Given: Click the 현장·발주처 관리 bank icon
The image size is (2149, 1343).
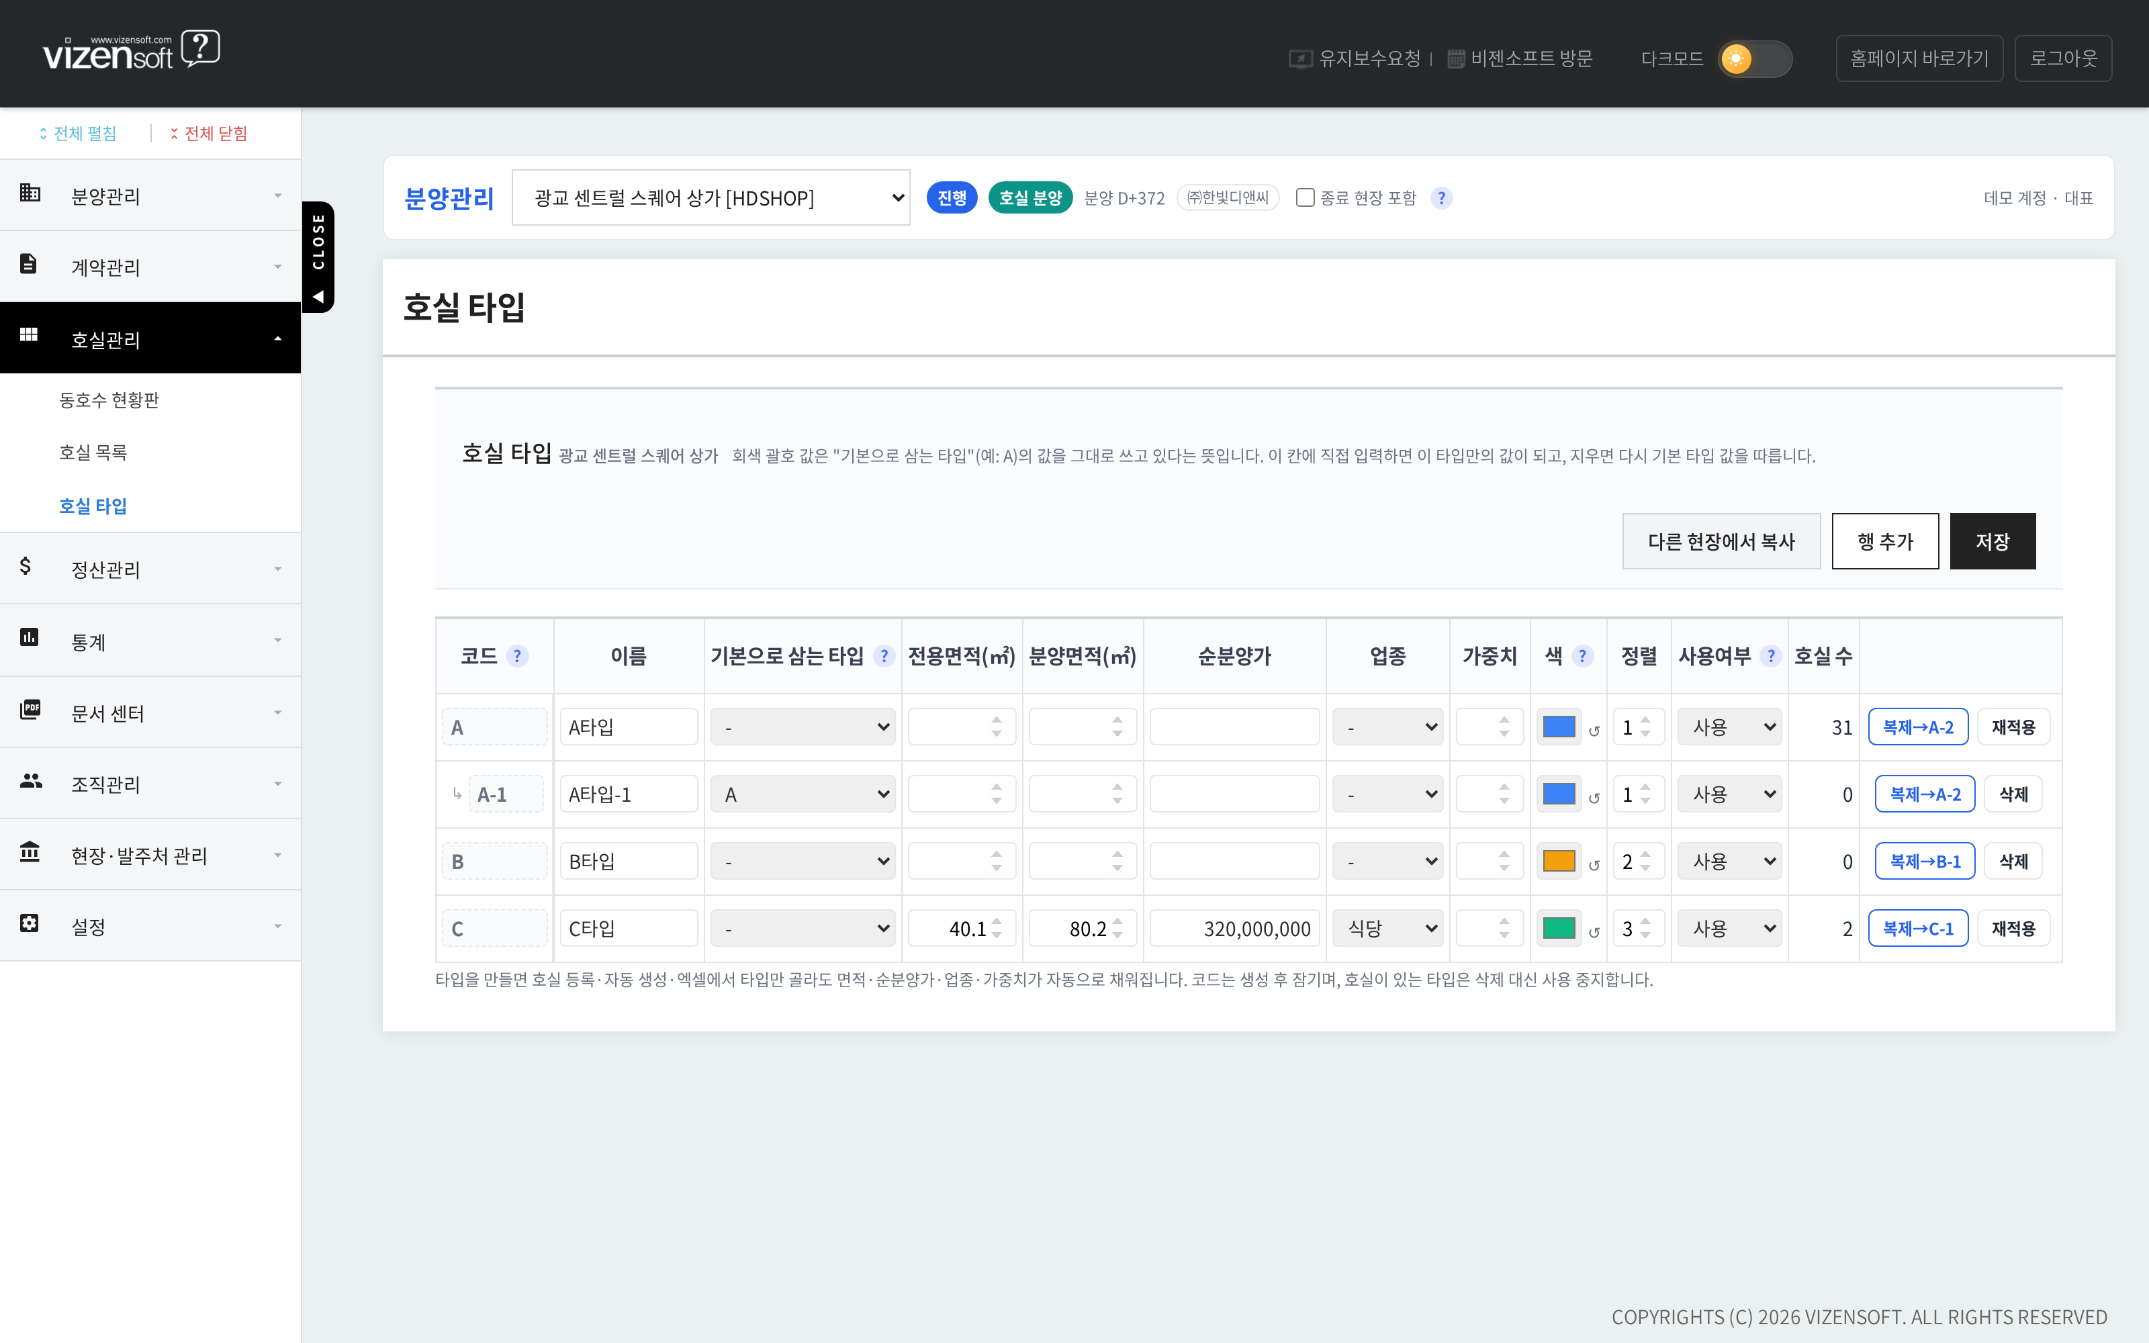Looking at the screenshot, I should pos(30,851).
